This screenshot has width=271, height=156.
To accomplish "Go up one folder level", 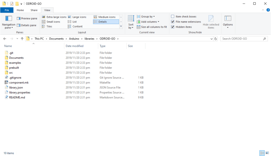I will click(22, 39).
